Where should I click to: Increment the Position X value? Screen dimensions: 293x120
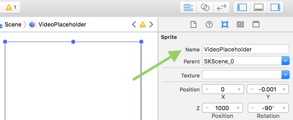tap(239, 89)
